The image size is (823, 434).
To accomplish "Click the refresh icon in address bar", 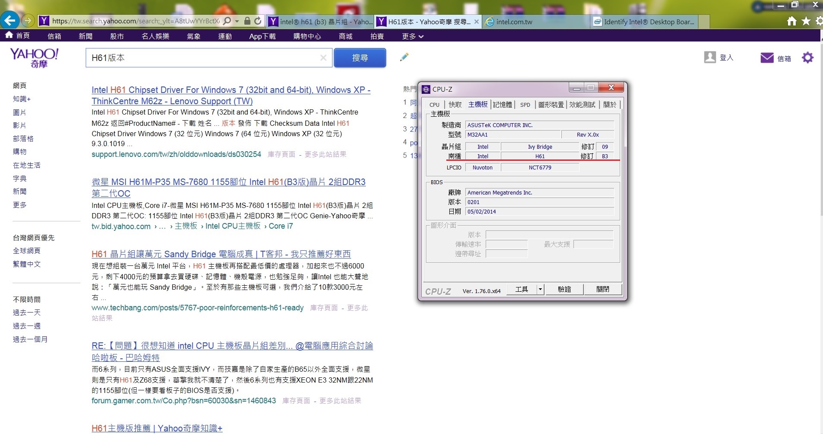I will tap(258, 21).
